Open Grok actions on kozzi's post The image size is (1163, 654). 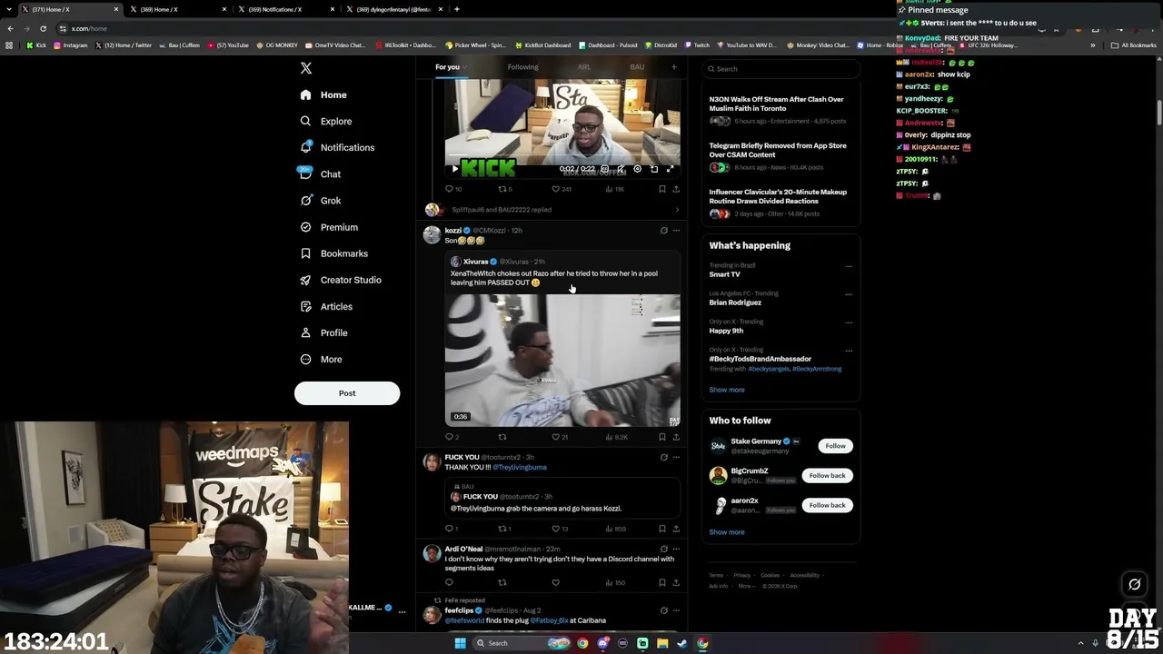663,231
